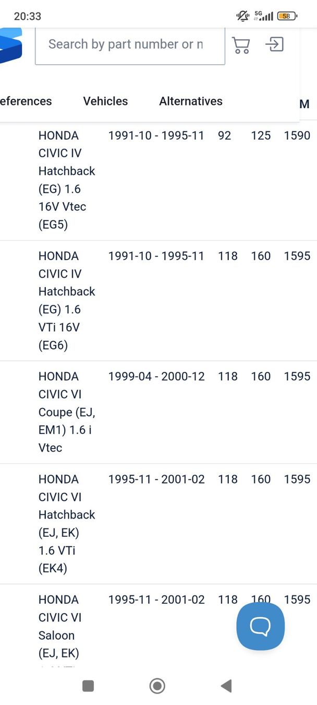Select Honda Civic IV Hatchback EG5 row
Image resolution: width=317 pixels, height=705 pixels.
tap(67, 180)
